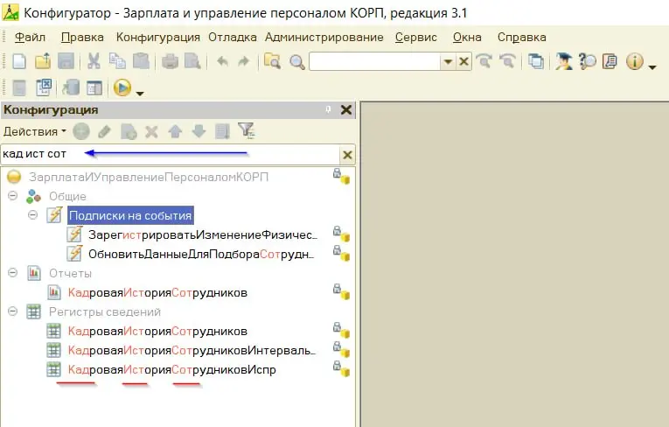This screenshot has width=669, height=427.
Task: Click the New document icon
Action: coord(19,62)
